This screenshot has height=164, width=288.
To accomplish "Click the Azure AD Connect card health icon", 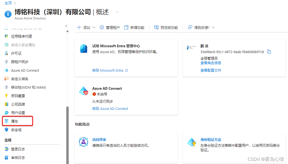I will pyautogui.click(x=84, y=91).
